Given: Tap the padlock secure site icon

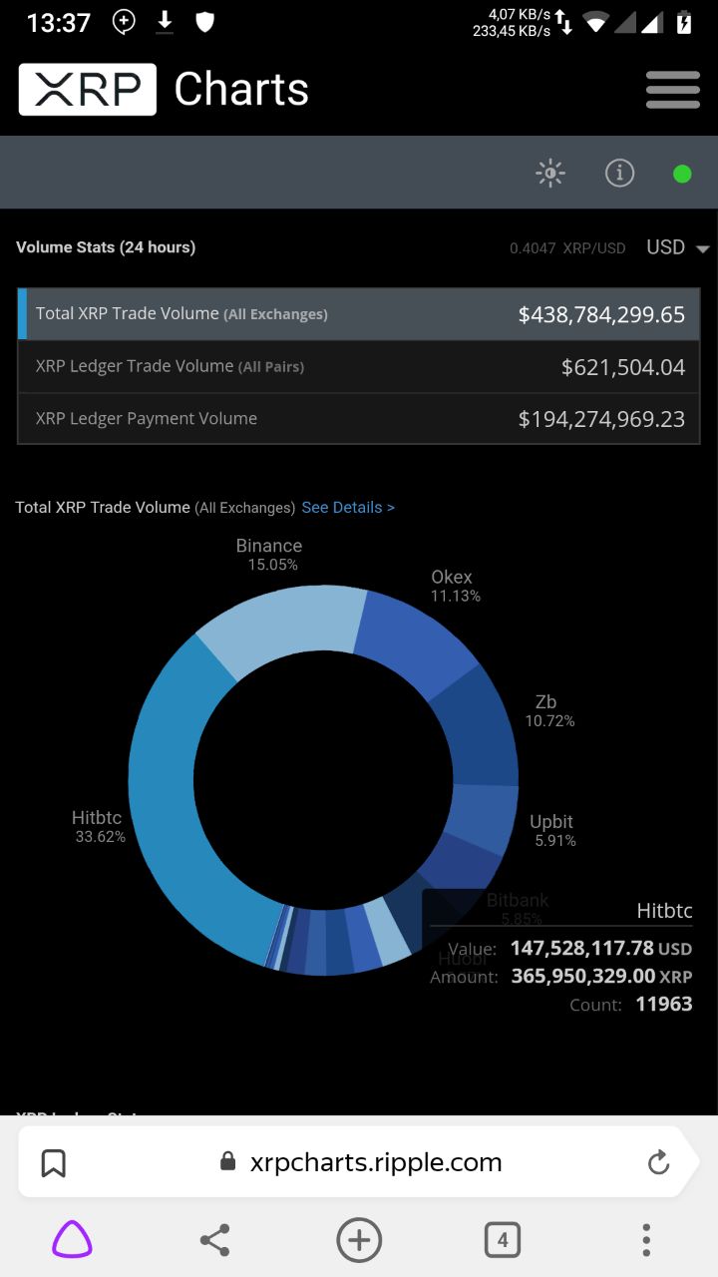Looking at the screenshot, I should pos(227,1161).
